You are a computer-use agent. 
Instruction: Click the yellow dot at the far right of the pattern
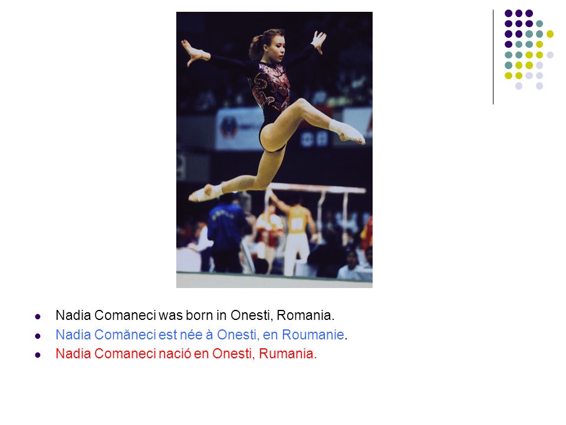click(549, 34)
